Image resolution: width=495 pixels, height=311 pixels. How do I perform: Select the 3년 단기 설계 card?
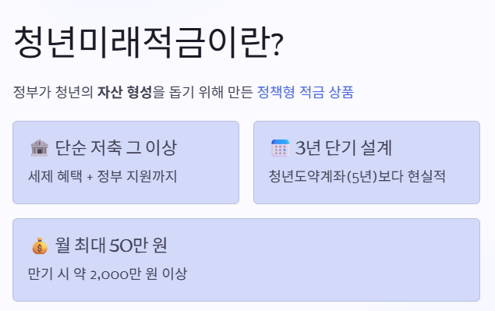pyautogui.click(x=366, y=162)
